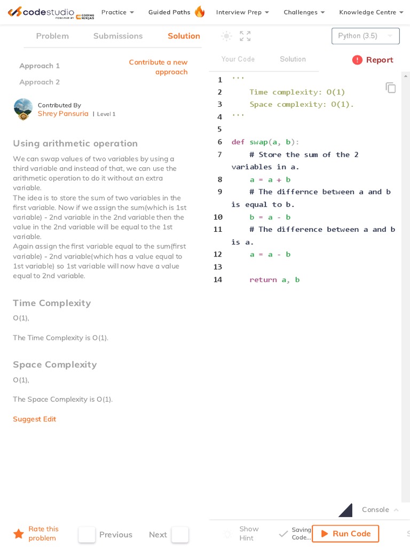410x547 pixels.
Task: Switch to the Your Code tab
Action: [x=238, y=59]
